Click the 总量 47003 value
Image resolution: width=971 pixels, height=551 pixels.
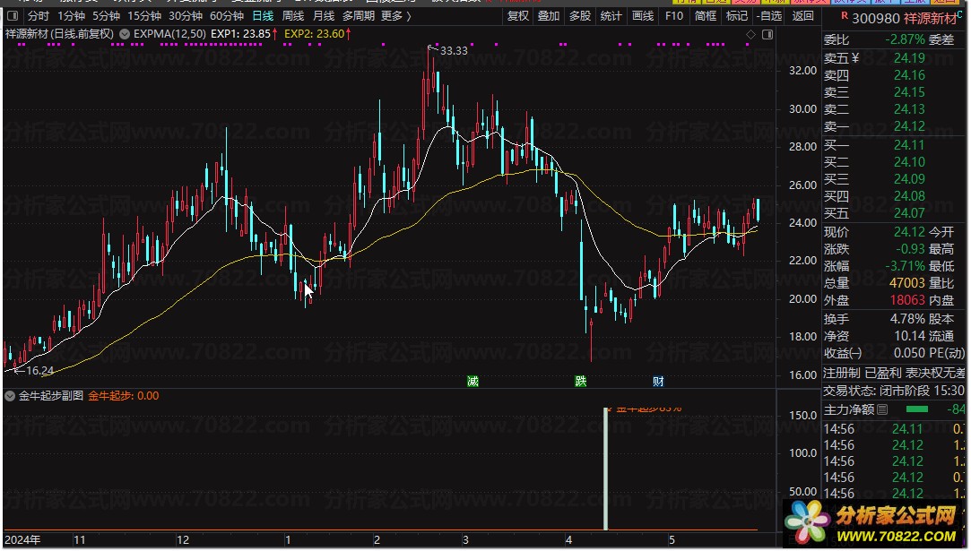[x=907, y=283]
